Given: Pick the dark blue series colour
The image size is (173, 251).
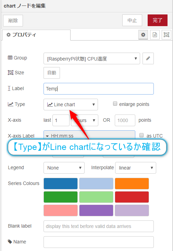Looking at the screenshot, I should coord(61,184).
